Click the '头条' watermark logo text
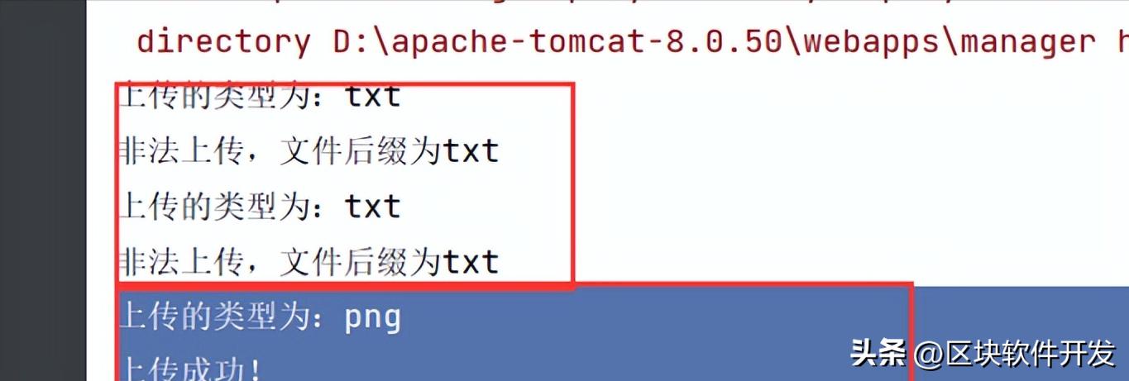1129x381 pixels. pos(878,354)
